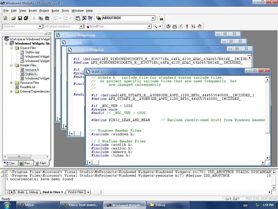Click the StdAfx.h editor scroll-right arrow

tap(263, 162)
